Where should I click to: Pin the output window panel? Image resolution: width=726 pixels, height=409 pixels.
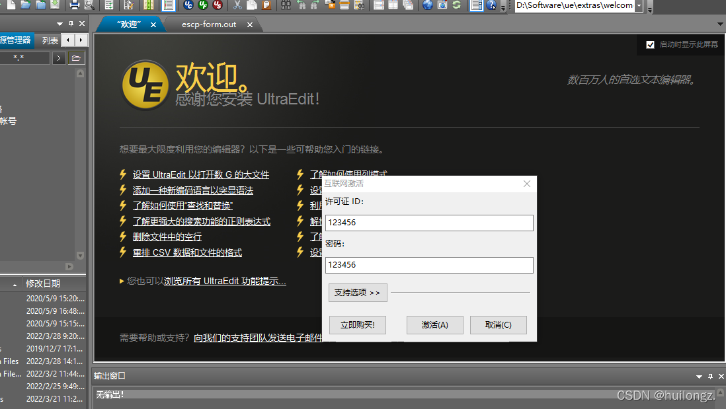pyautogui.click(x=710, y=376)
